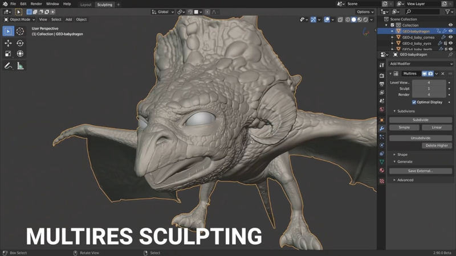Hide GEO-d_baby_eyes with its eye icon
Viewport: 456px width, 256px height.
coord(450,43)
